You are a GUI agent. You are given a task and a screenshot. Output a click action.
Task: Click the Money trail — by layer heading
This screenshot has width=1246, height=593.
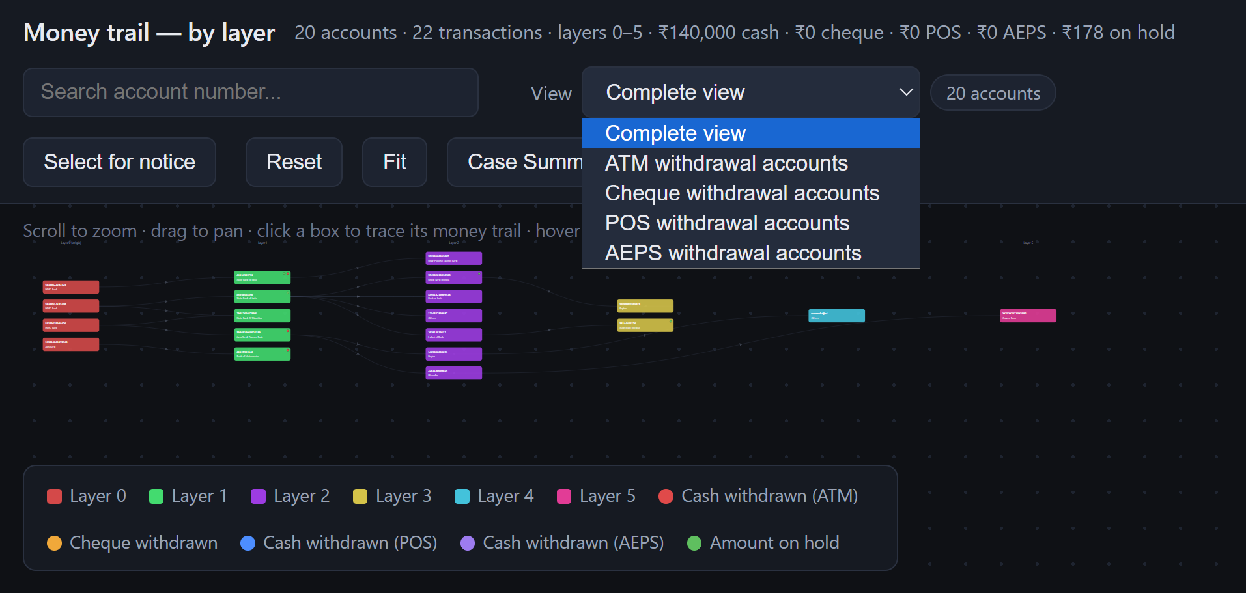[x=149, y=33]
